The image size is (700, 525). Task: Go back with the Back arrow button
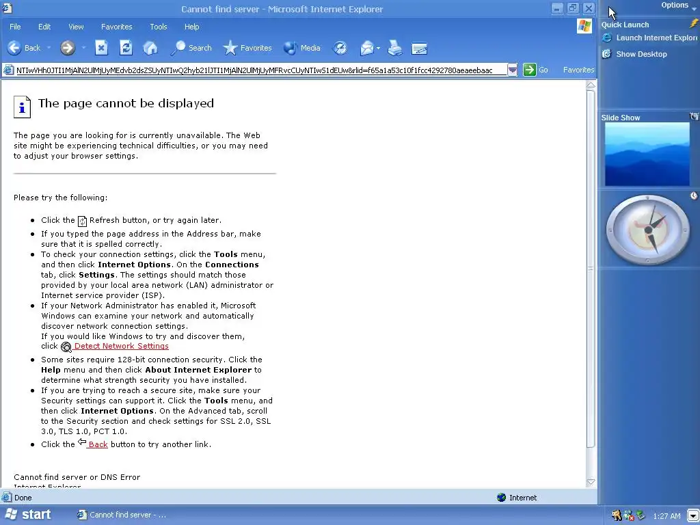pos(24,48)
